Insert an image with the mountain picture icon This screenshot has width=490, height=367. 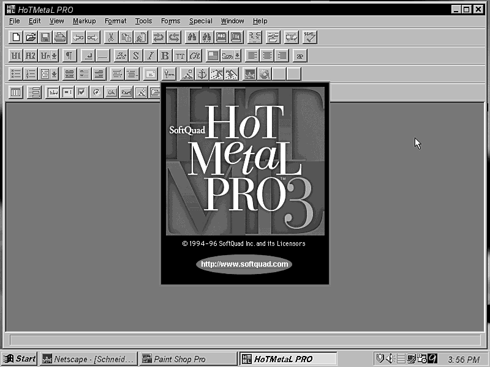click(x=187, y=74)
